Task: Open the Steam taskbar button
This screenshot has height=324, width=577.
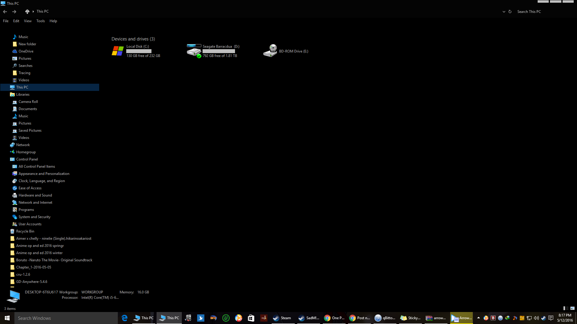Action: coord(282,318)
